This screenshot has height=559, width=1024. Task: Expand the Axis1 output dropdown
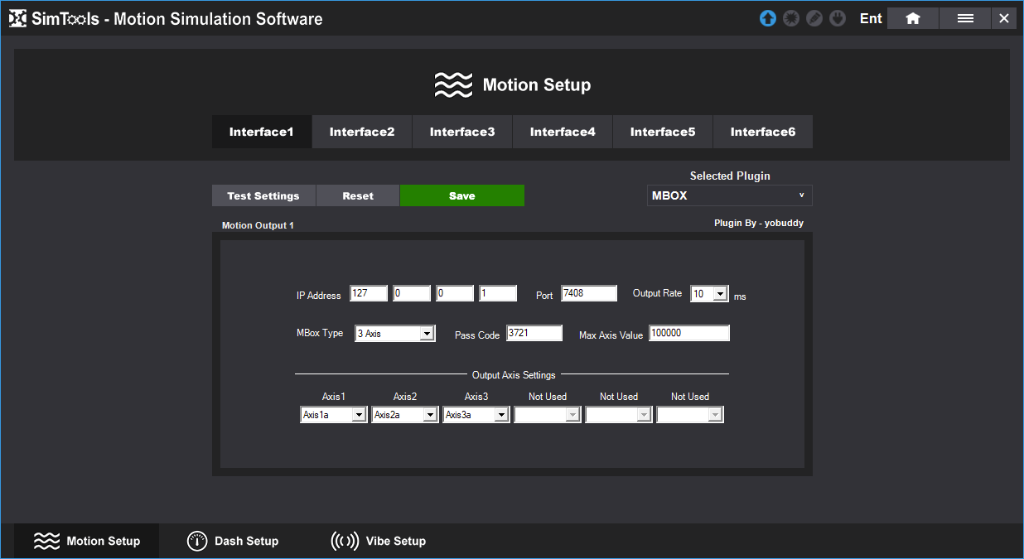359,415
